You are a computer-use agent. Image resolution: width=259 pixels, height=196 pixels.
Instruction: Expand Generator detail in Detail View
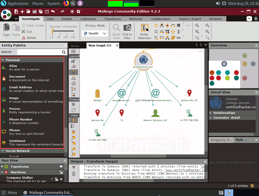pyautogui.click(x=211, y=118)
